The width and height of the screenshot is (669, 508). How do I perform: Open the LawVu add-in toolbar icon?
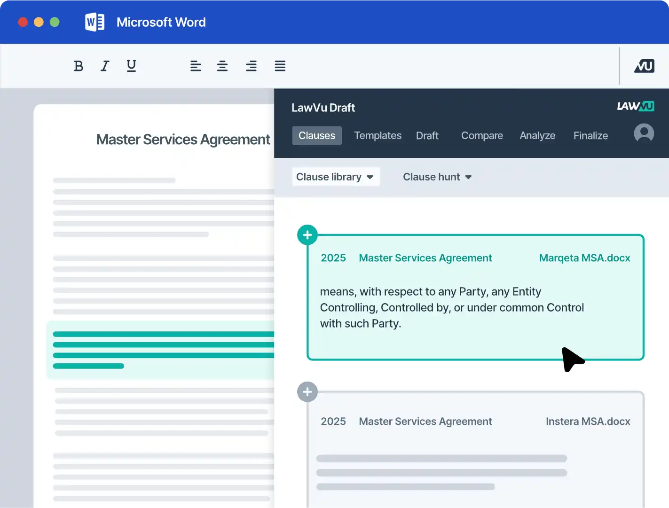coord(644,66)
